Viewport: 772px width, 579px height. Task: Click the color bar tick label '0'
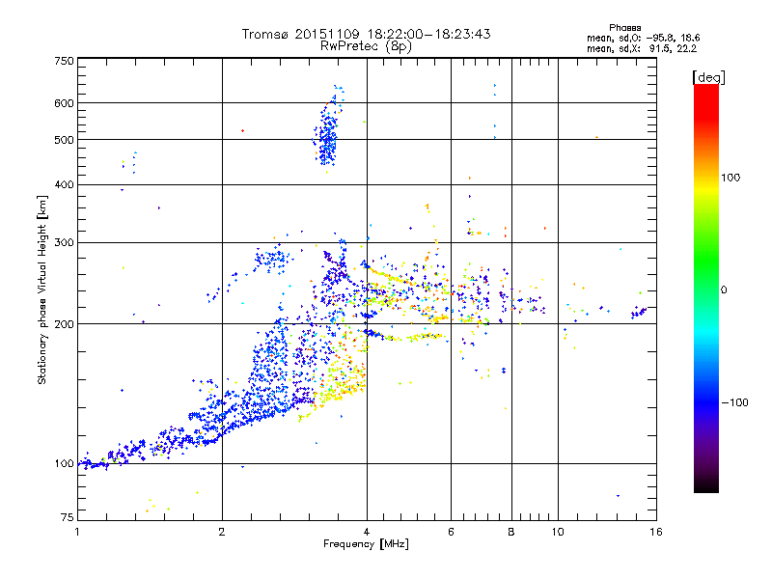[724, 290]
